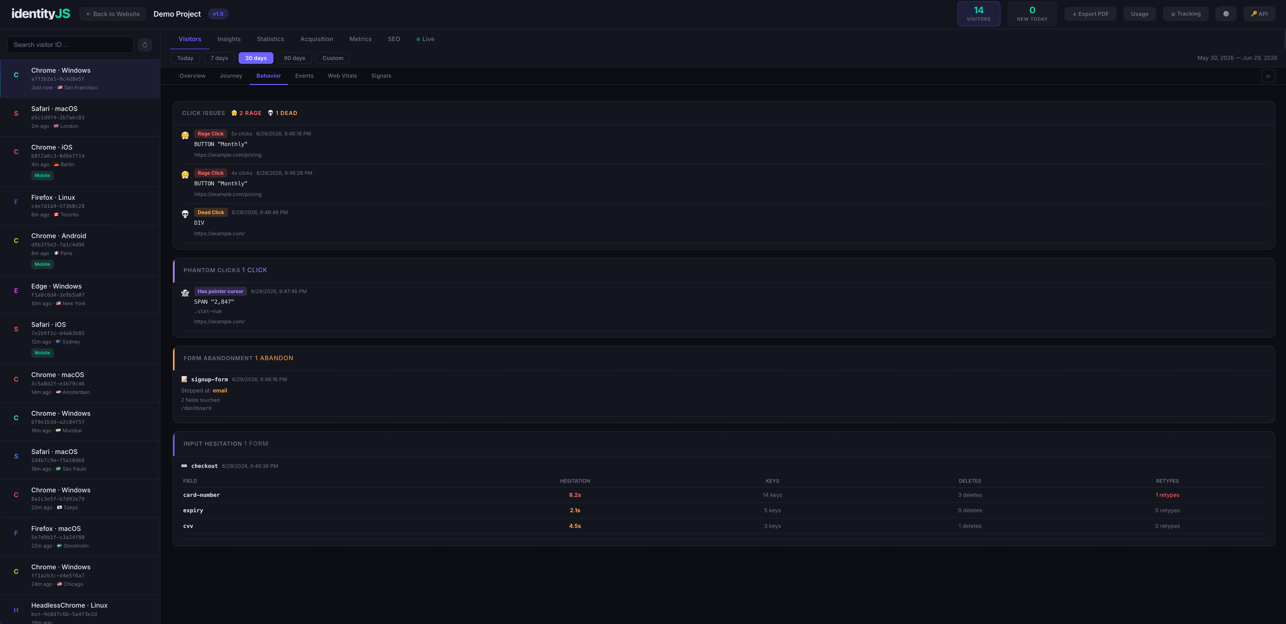The image size is (1286, 624).
Task: Select visitor Firefox macOS from Stockholm
Action: [x=80, y=537]
